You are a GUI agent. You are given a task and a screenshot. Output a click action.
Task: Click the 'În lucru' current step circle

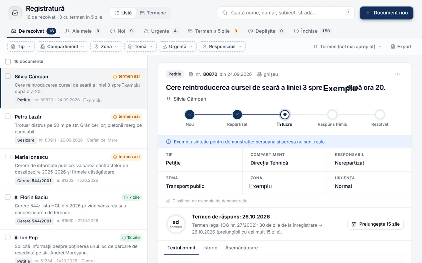(x=285, y=115)
